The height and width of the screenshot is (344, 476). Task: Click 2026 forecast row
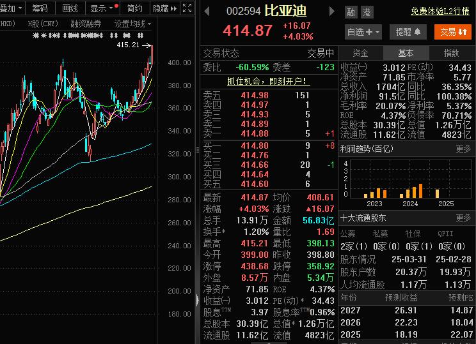point(407,322)
